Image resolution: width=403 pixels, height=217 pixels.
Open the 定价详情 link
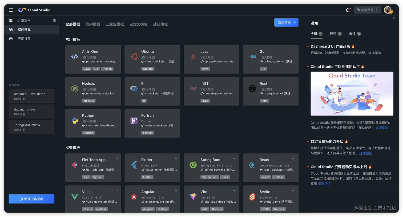324,183
